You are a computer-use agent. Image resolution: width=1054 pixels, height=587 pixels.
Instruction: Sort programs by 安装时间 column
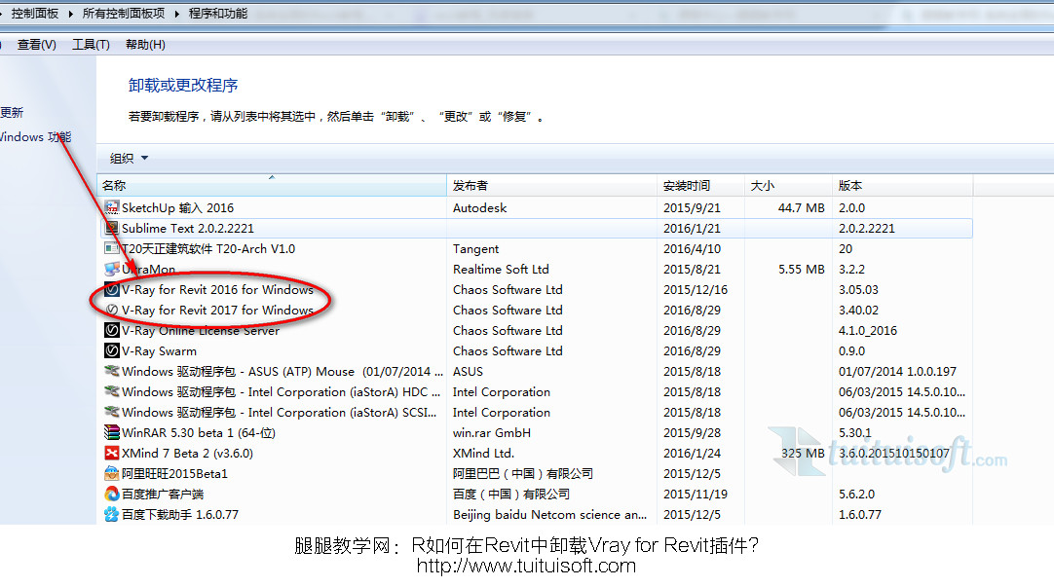687,185
